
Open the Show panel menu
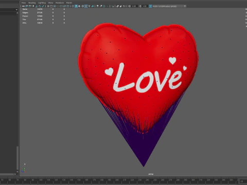point(50,3)
